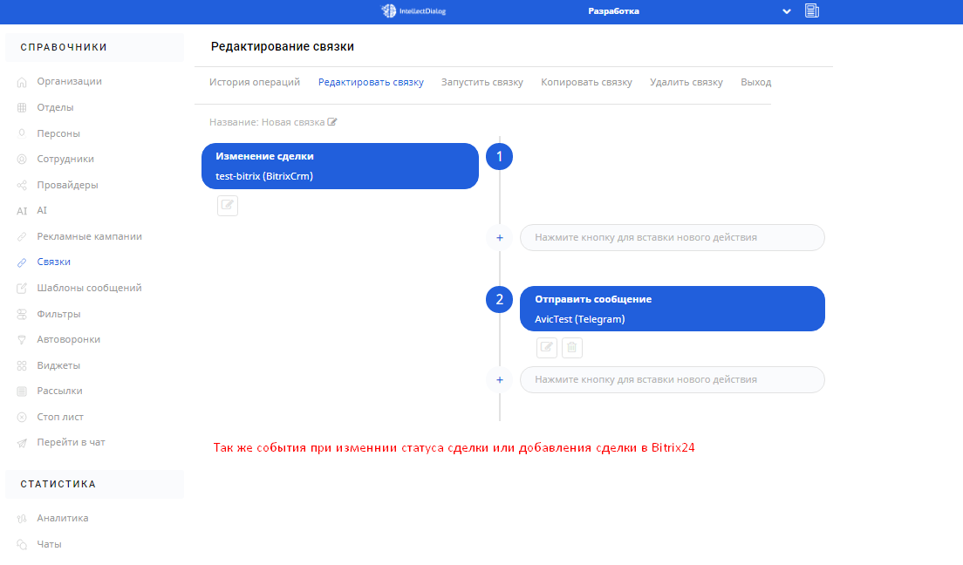Select the Изменение сделки trigger block
Image resolution: width=963 pixels, height=565 pixels.
340,166
